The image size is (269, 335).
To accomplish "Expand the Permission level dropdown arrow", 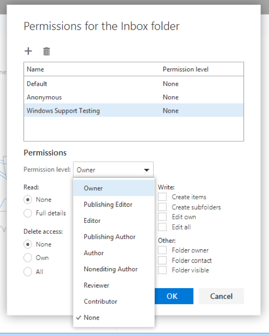I will coord(147,170).
